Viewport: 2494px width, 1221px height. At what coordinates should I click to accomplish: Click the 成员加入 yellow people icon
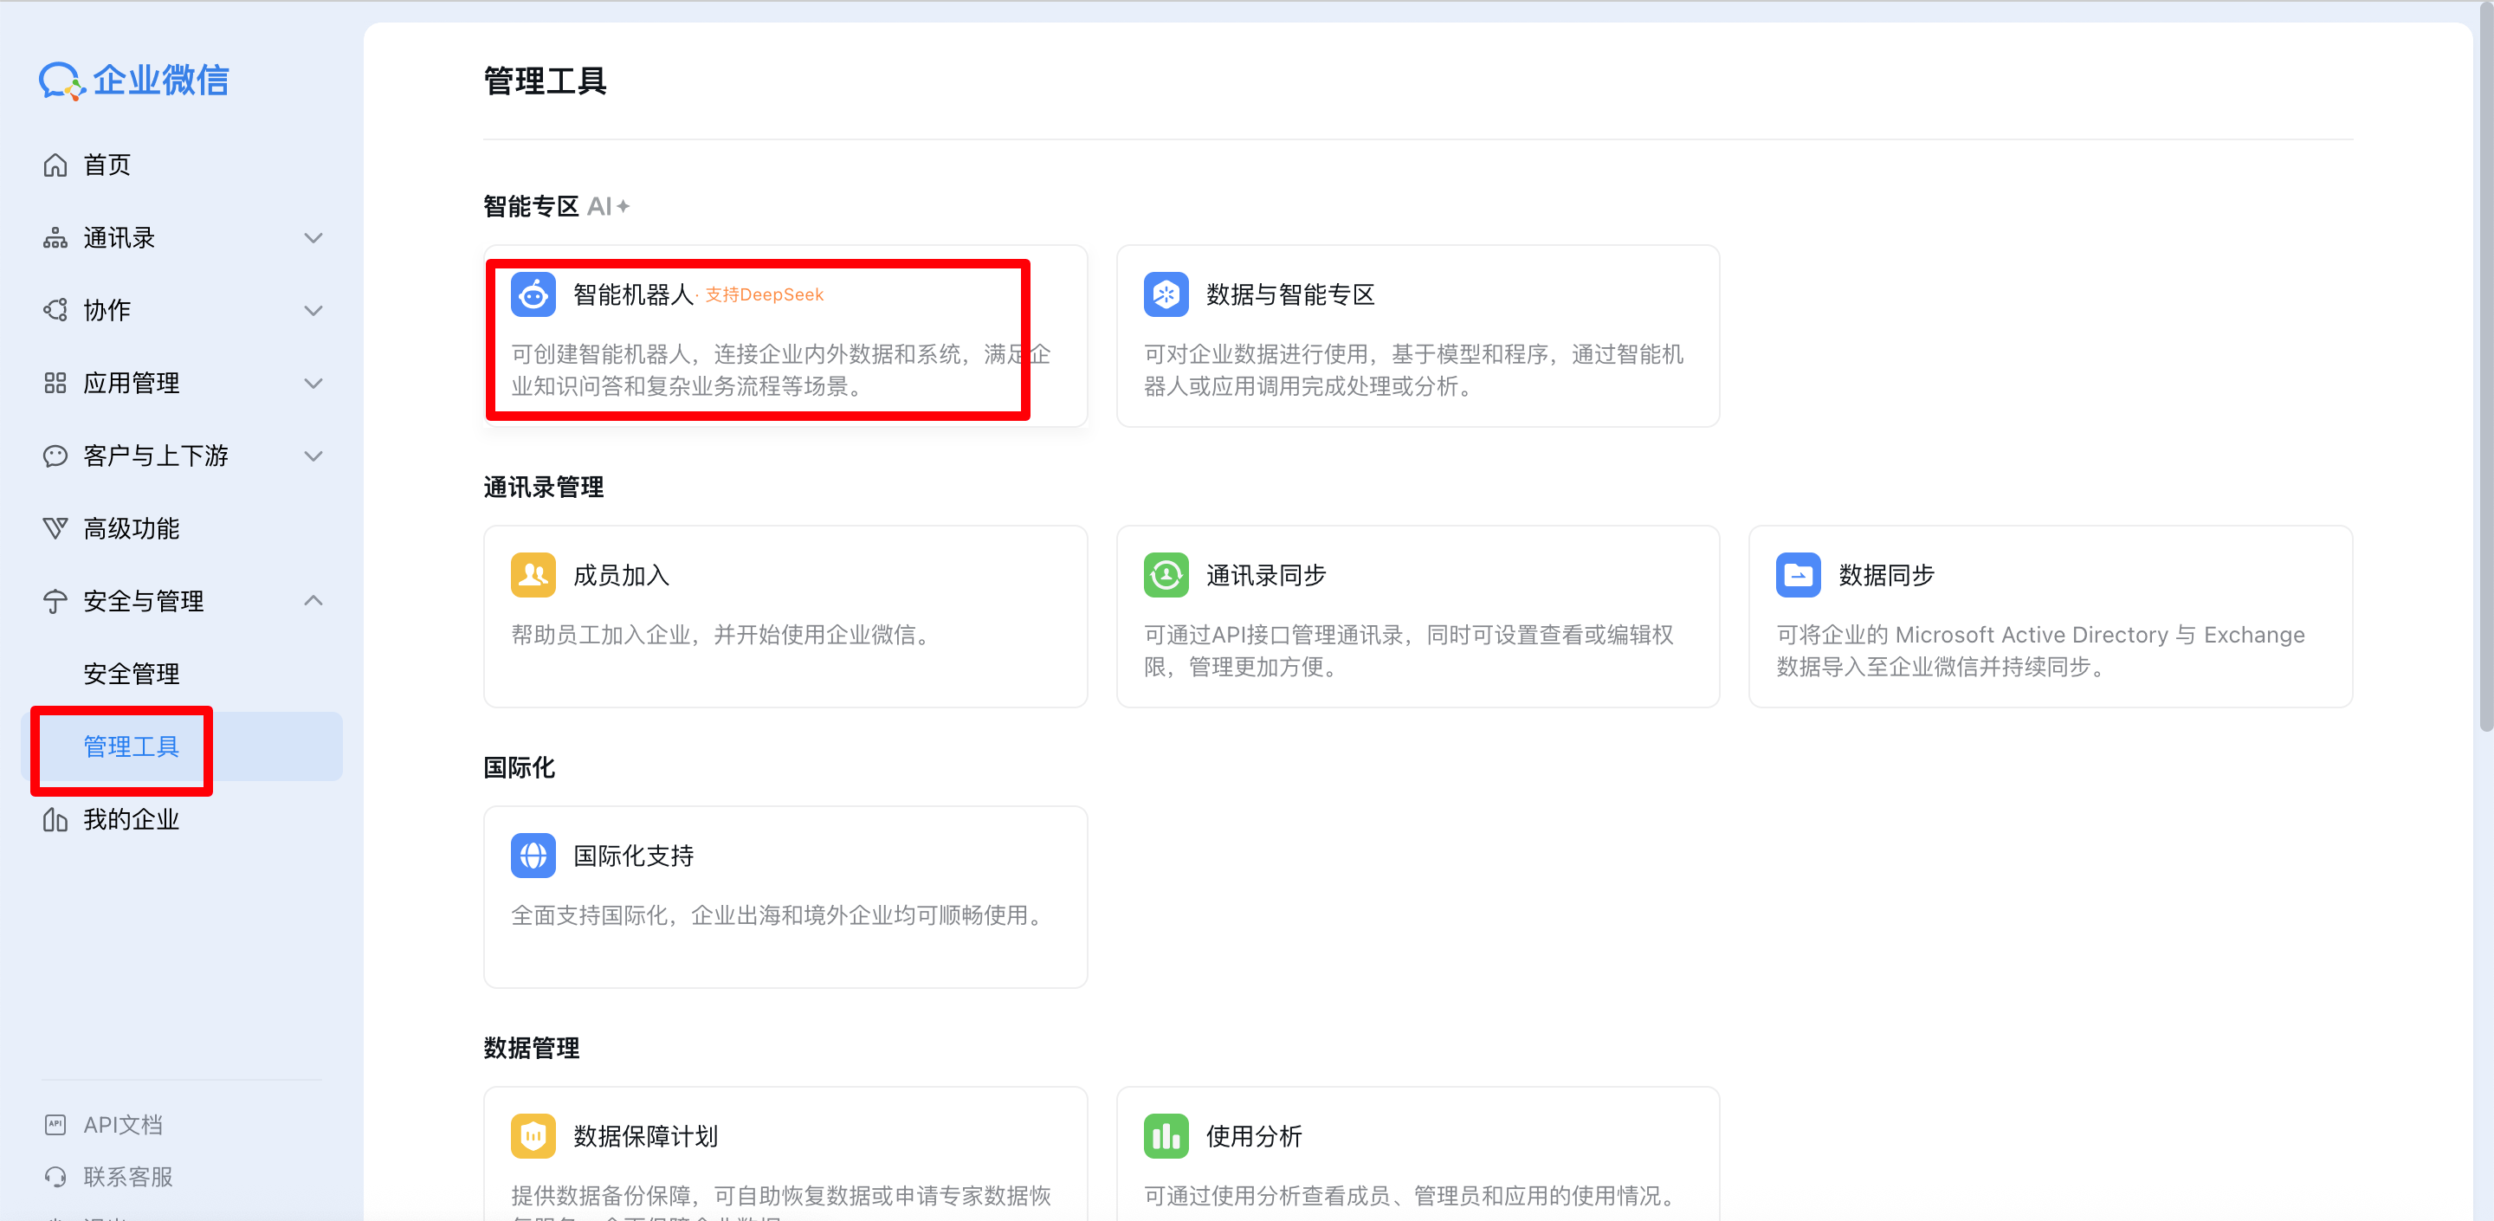point(533,575)
